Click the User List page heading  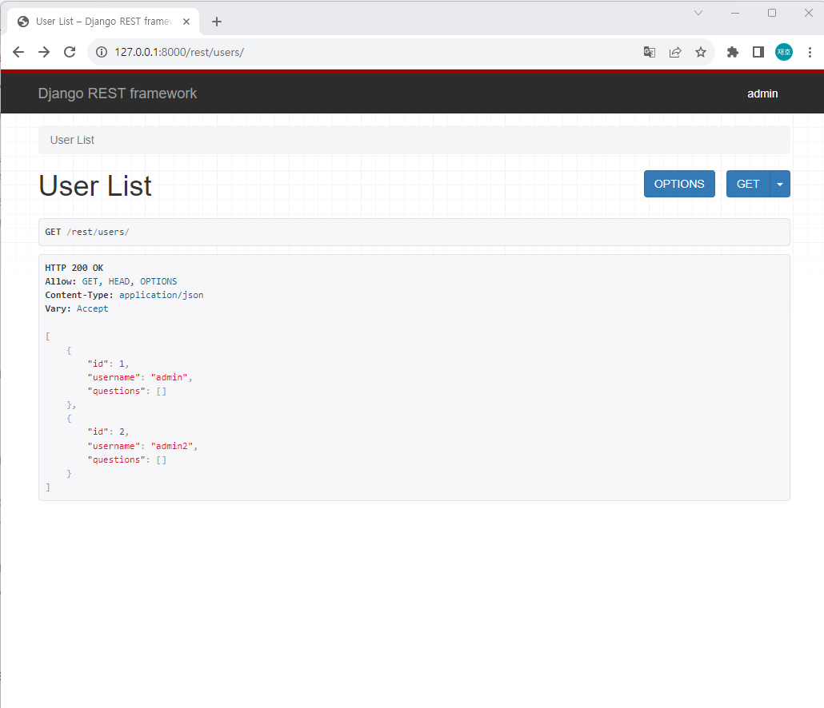click(x=95, y=186)
